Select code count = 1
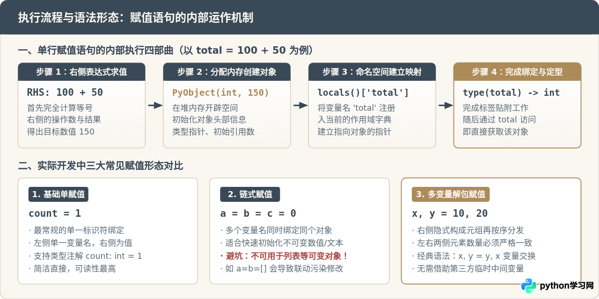The width and height of the screenshot is (599, 299). 55,214
